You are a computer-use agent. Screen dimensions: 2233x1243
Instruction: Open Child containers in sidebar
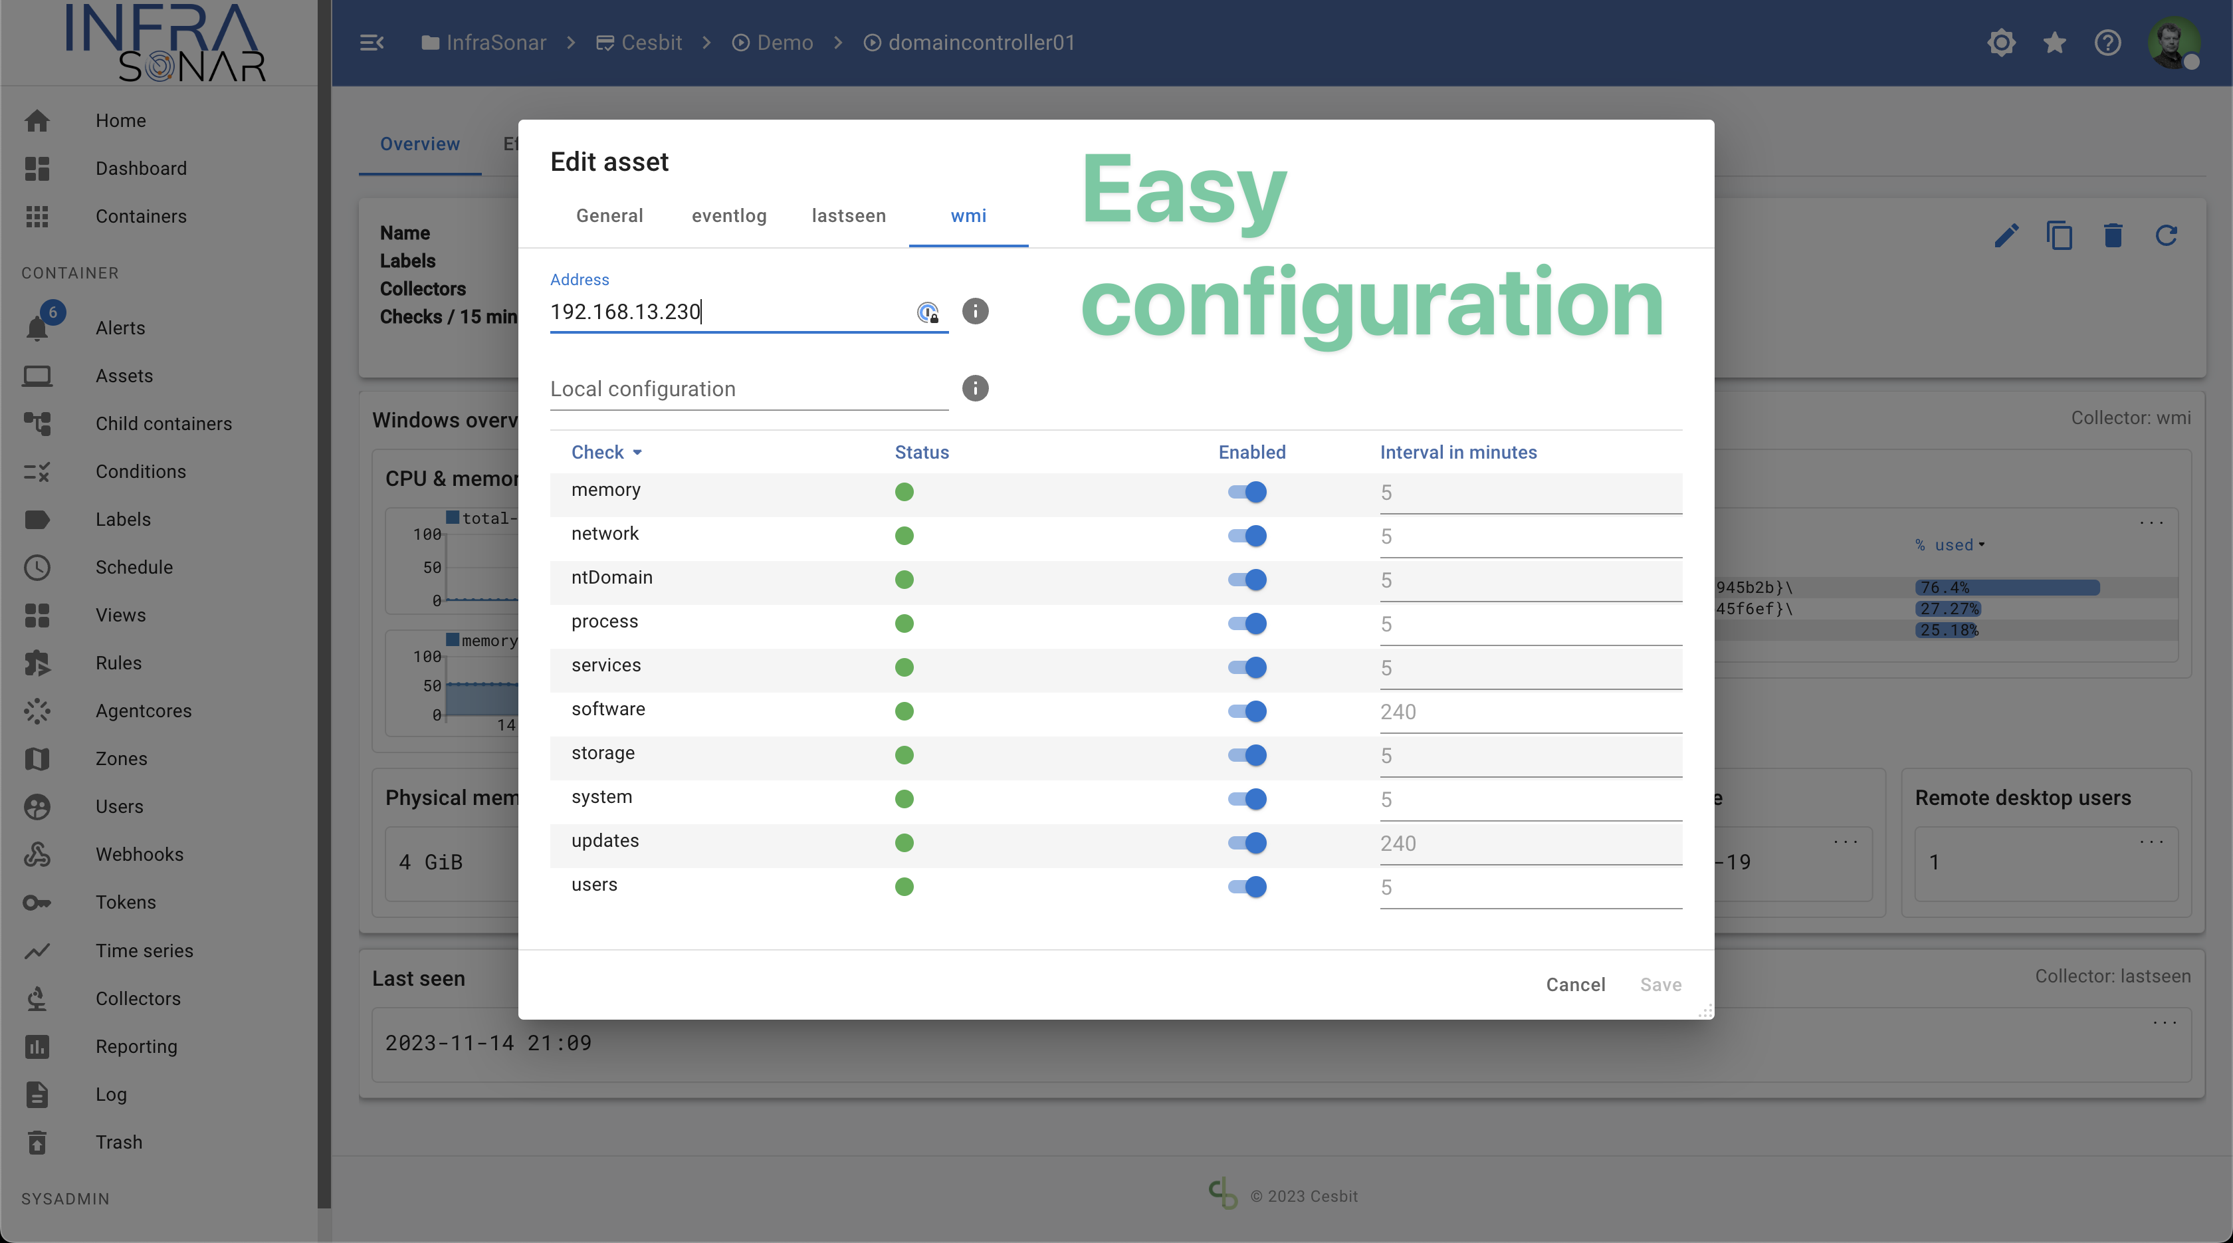tap(163, 423)
